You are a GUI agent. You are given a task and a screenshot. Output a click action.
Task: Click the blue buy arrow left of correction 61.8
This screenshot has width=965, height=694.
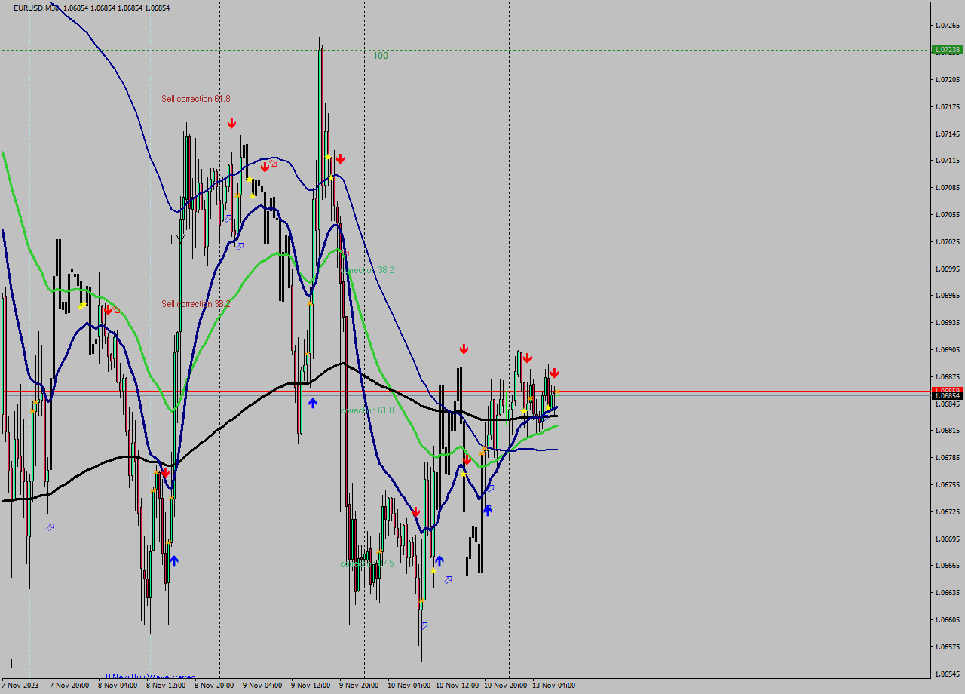coord(313,404)
